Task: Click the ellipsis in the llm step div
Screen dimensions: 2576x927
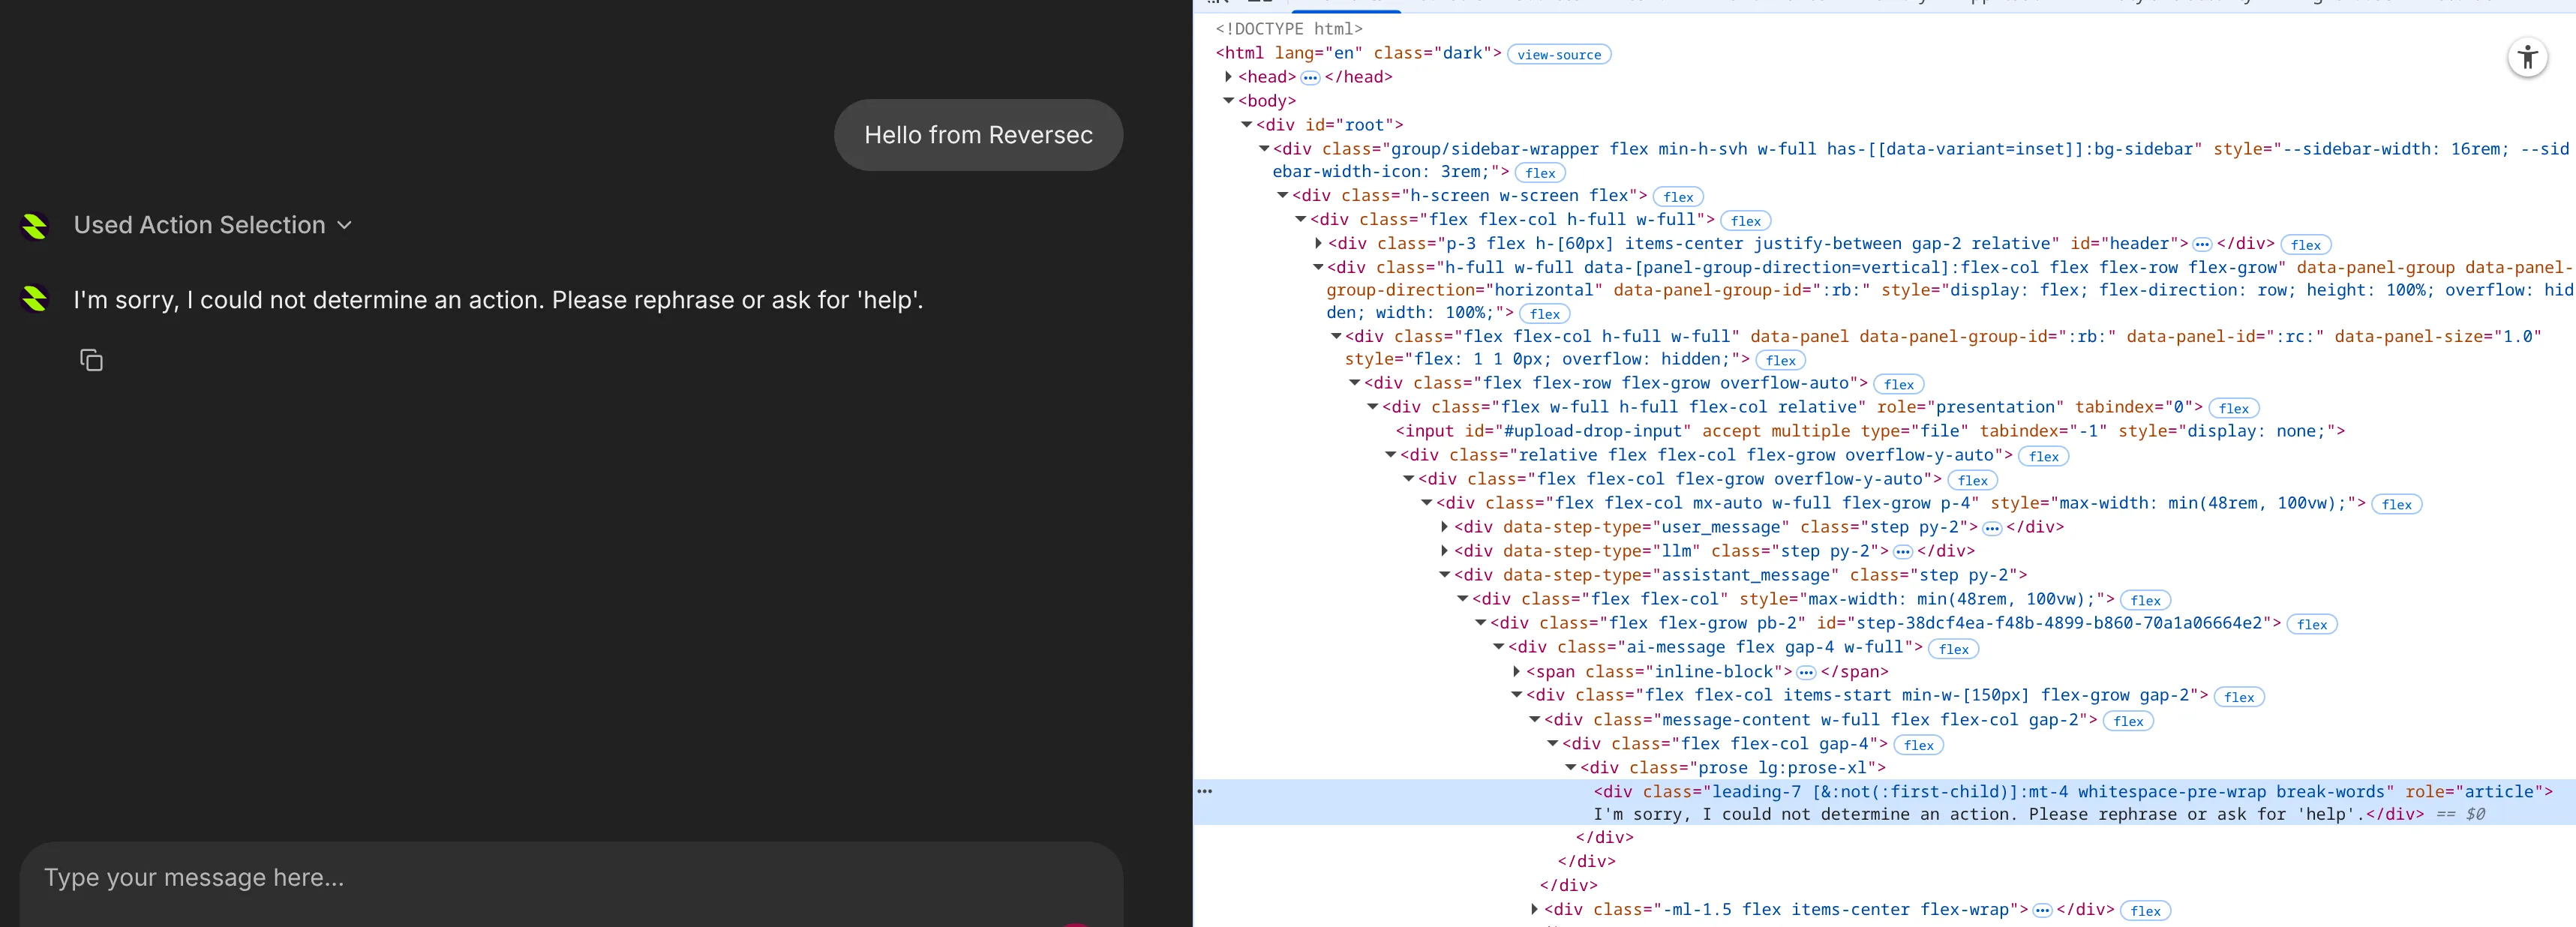Action: point(1901,551)
